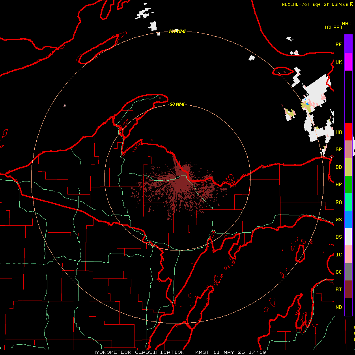
Task: Click the HR legend label
Action: click(x=338, y=185)
